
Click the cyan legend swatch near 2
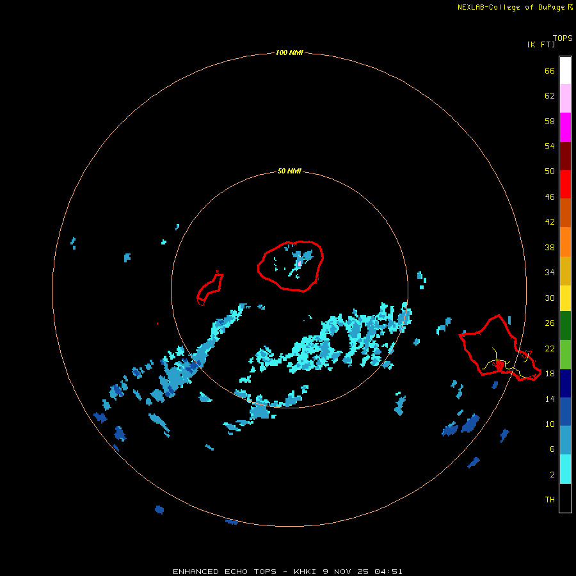pyautogui.click(x=565, y=469)
